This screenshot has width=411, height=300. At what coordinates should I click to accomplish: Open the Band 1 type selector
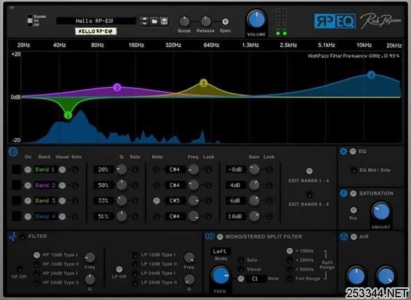pyautogui.click(x=17, y=169)
